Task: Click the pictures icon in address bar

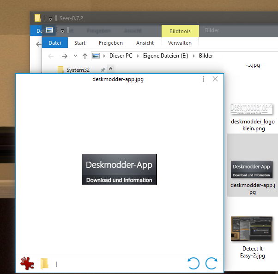Action: (x=96, y=56)
